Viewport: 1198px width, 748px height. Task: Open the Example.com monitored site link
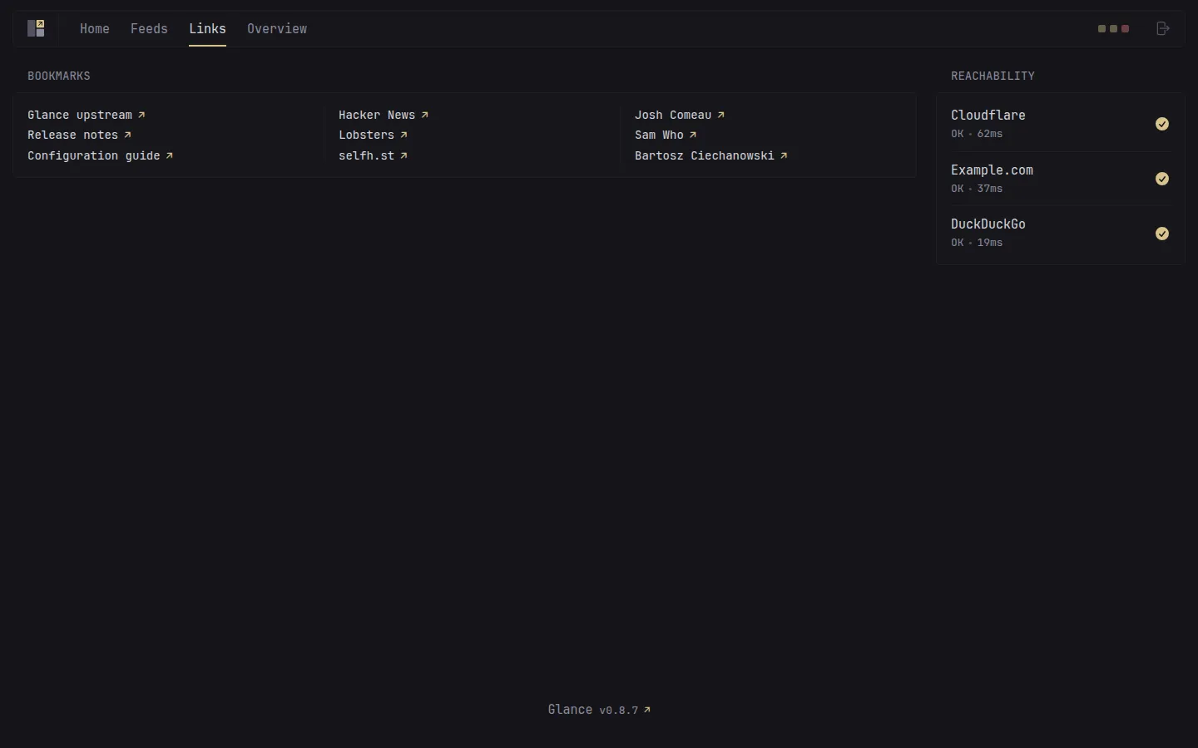[x=993, y=170]
